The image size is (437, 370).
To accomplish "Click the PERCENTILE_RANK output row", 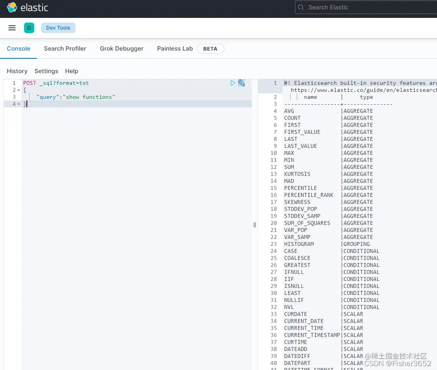I will pyautogui.click(x=328, y=195).
